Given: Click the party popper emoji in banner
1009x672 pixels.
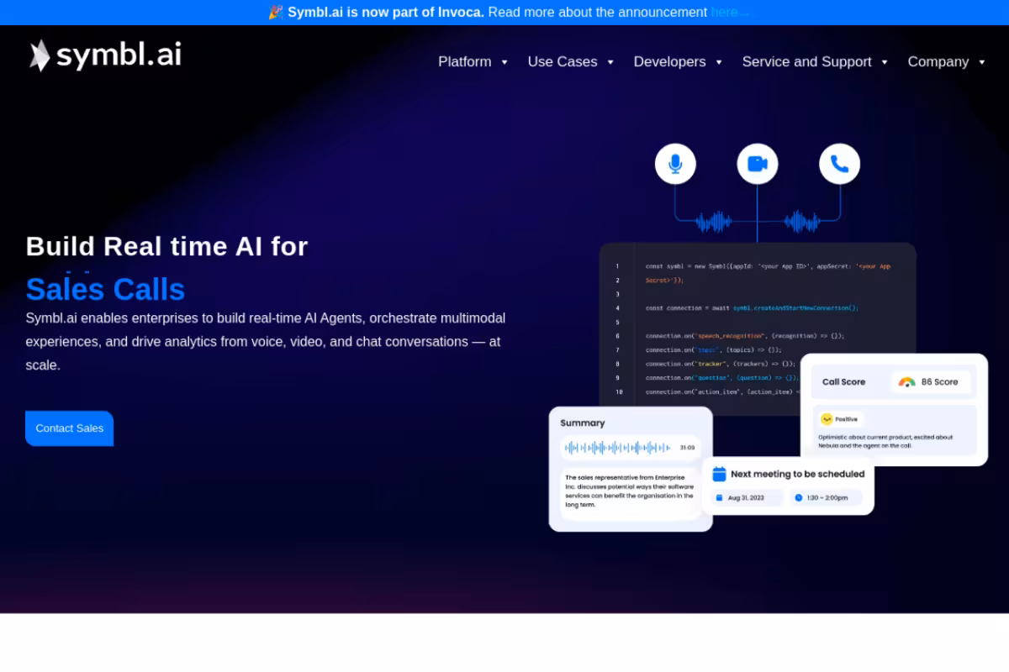Looking at the screenshot, I should (276, 12).
